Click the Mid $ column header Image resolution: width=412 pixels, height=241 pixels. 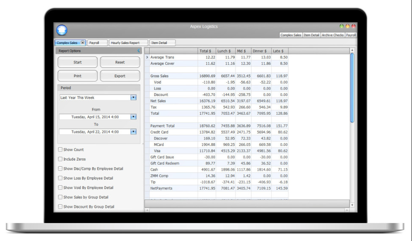point(243,51)
